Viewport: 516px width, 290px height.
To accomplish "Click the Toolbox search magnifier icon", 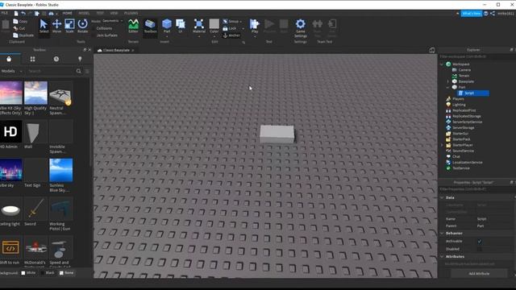I will tap(79, 71).
